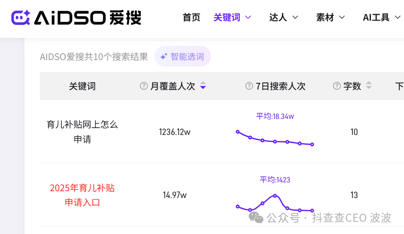Open keyword 育儿补贴网上怎么申请

pos(82,132)
